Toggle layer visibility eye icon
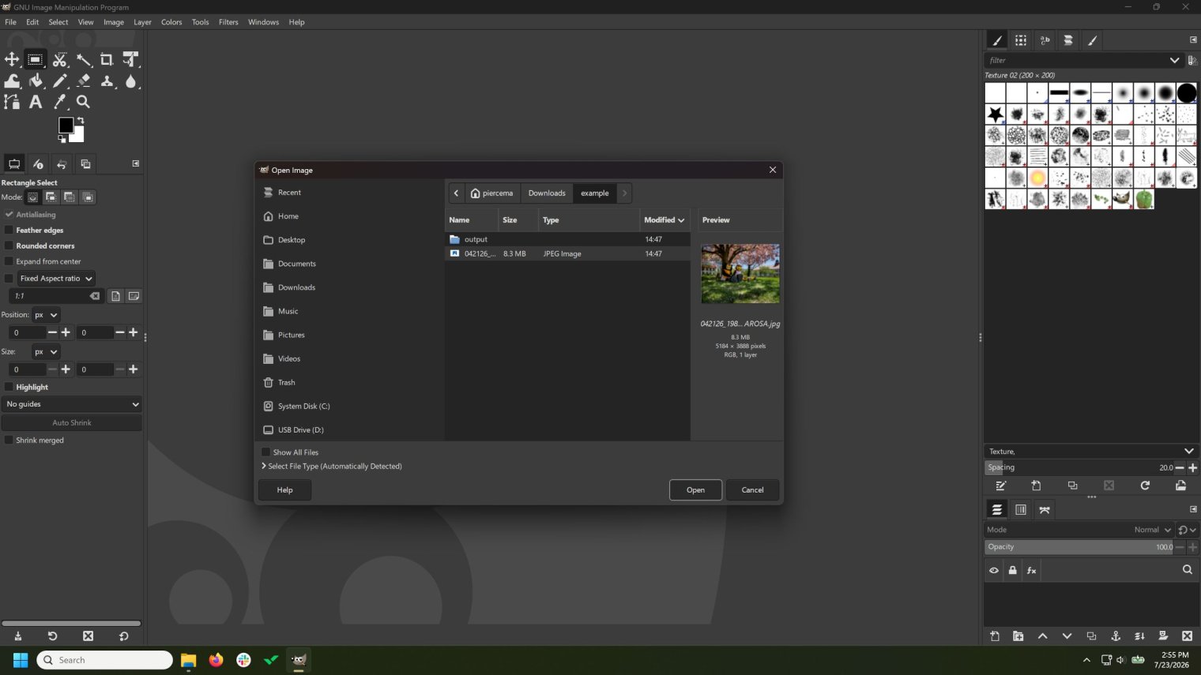Image resolution: width=1201 pixels, height=675 pixels. (x=994, y=570)
